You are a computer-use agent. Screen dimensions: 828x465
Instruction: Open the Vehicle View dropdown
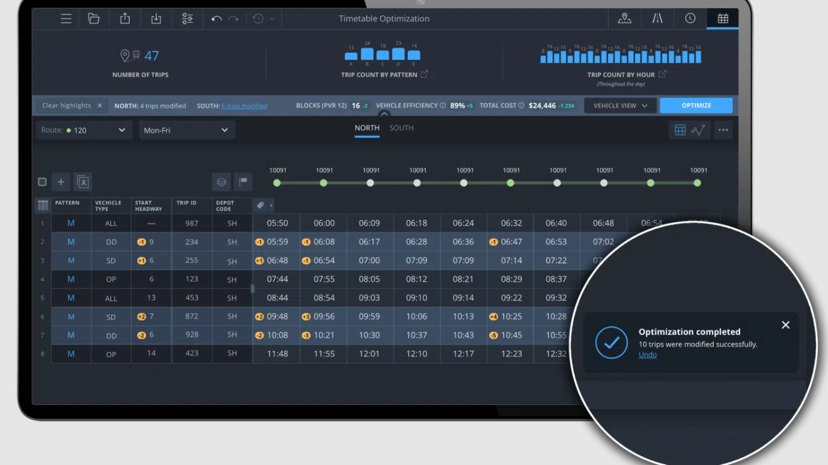pos(620,106)
